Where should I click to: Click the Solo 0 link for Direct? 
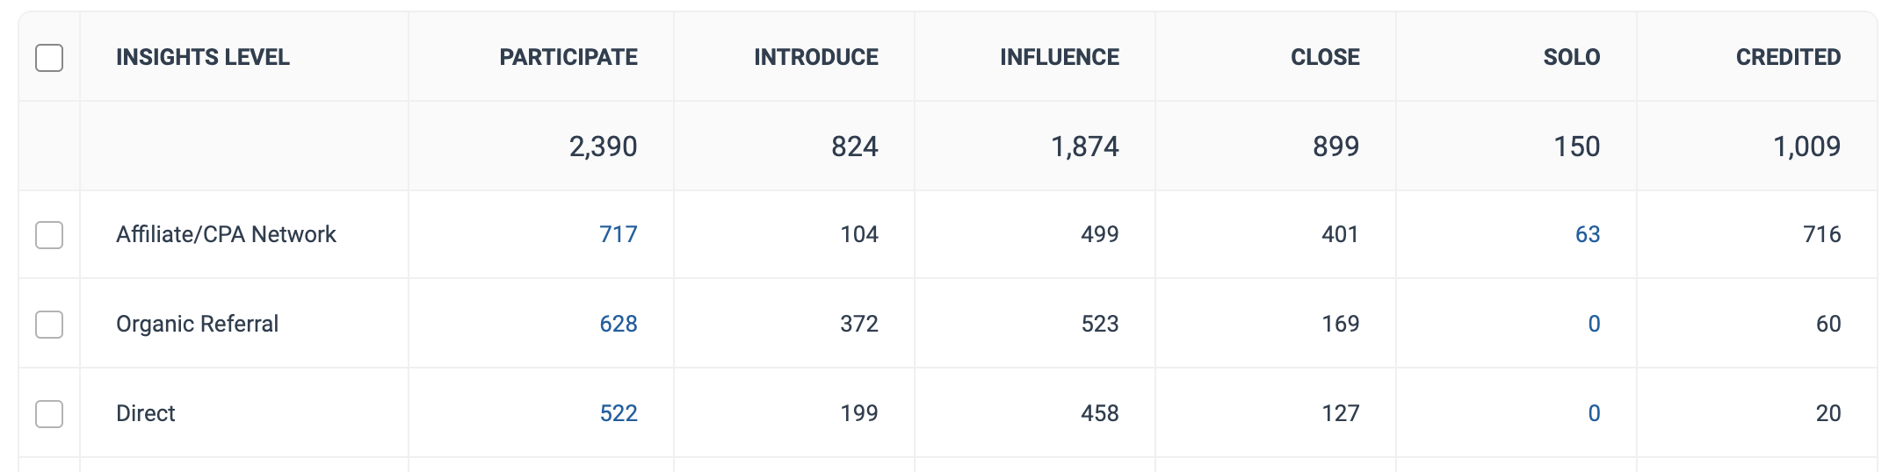coord(1594,414)
